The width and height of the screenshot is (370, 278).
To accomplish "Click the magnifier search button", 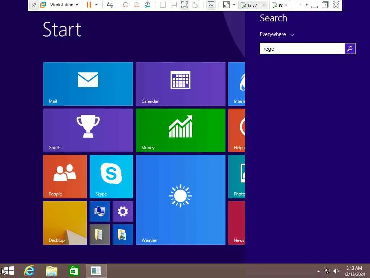I will [350, 49].
